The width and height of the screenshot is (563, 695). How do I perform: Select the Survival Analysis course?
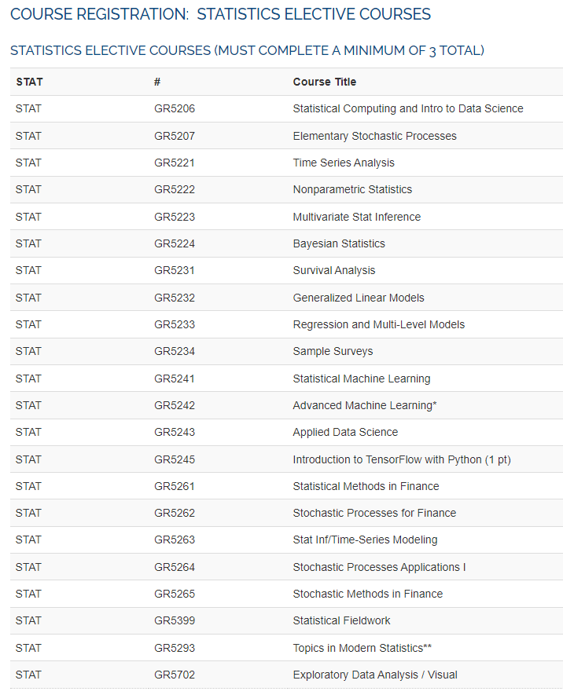pos(334,270)
